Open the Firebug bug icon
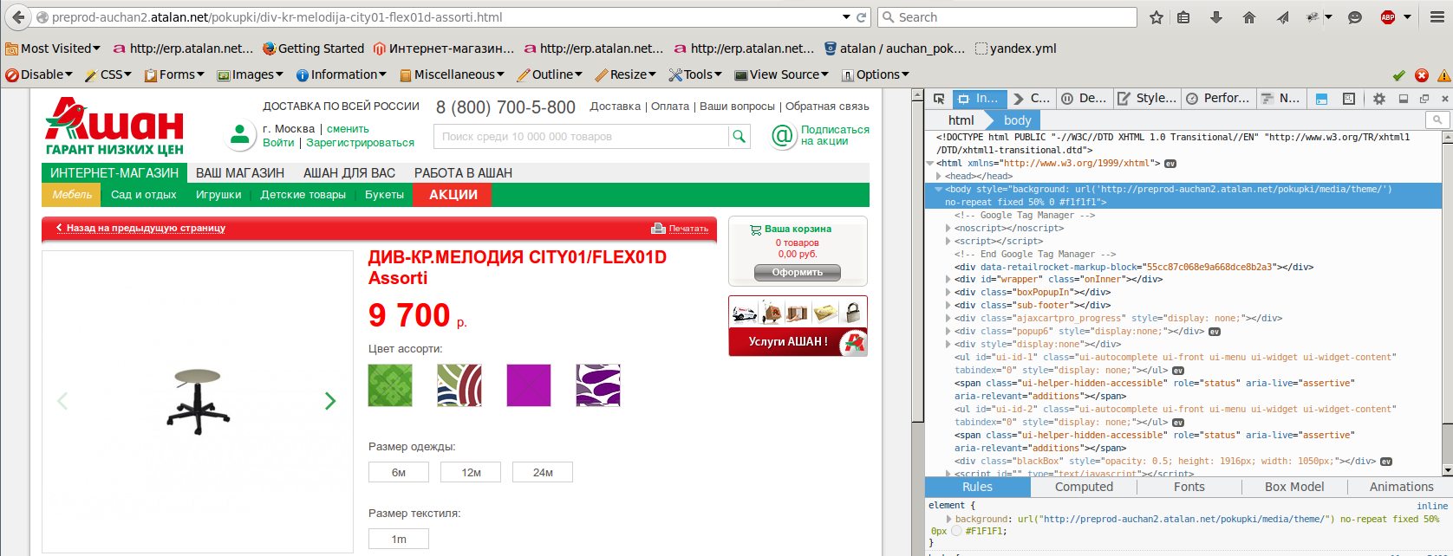Image resolution: width=1453 pixels, height=556 pixels. (1313, 17)
